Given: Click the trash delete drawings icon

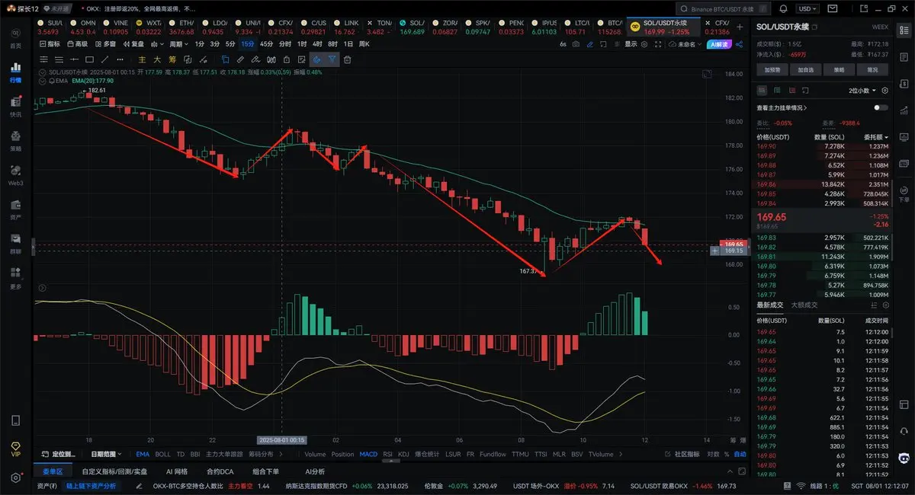Looking at the screenshot, I should (348, 59).
